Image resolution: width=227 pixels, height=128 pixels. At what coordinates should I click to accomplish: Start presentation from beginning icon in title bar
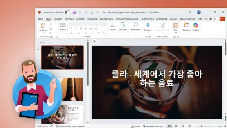(92, 12)
